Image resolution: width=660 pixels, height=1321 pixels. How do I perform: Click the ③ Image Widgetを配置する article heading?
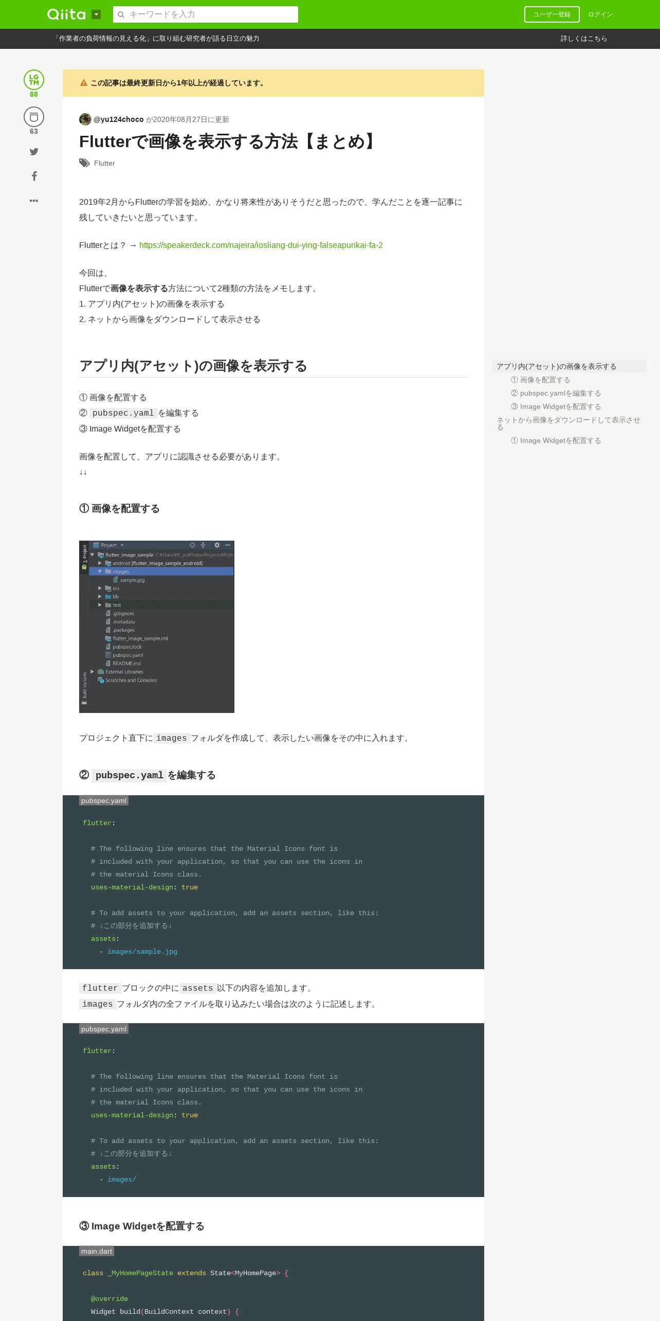coord(142,1226)
